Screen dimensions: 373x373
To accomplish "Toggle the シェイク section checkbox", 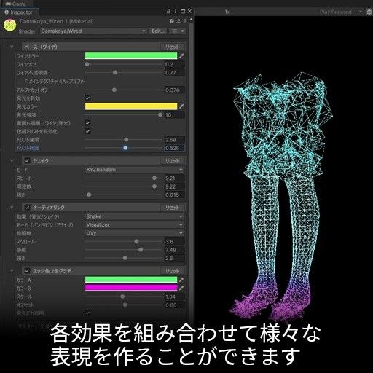I will [27, 160].
